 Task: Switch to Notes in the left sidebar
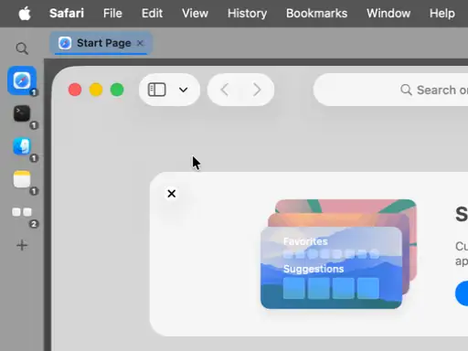tap(22, 179)
